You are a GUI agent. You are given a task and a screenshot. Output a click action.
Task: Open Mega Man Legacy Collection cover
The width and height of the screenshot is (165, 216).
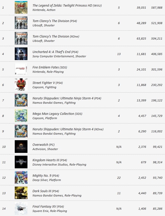(x=21, y=116)
